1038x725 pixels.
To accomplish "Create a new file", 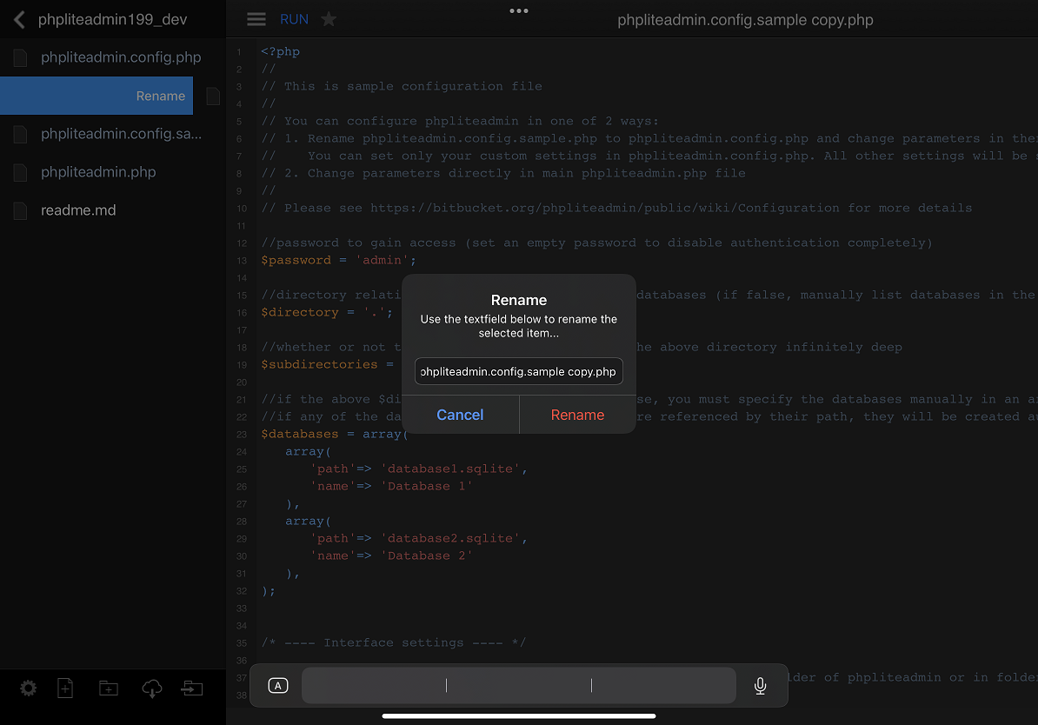I will tap(65, 688).
